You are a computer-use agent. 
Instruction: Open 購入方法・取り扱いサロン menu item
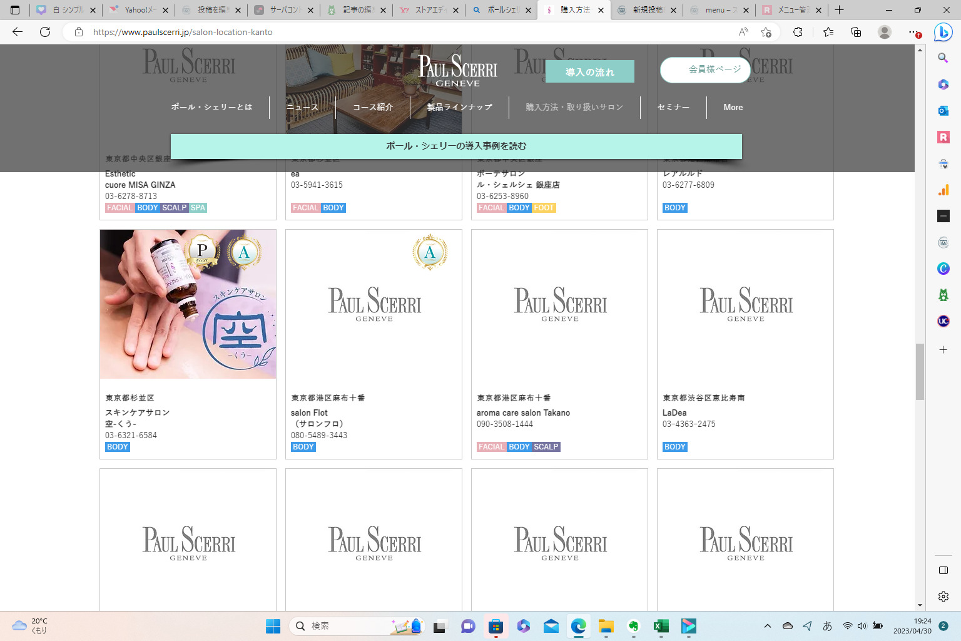[x=574, y=107]
